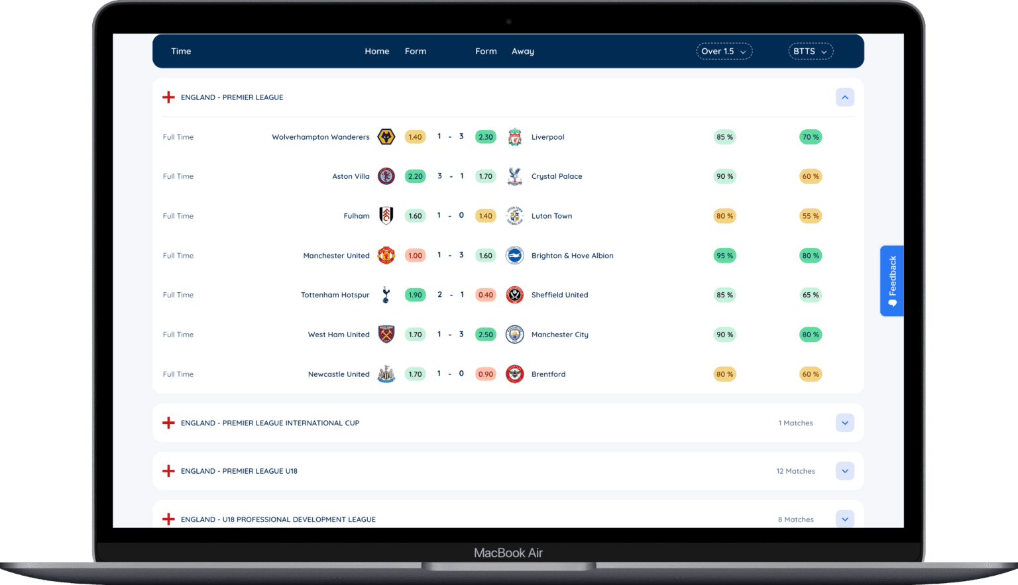Click the England flag beside Premier League
Viewport: 1018px width, 585px height.
click(168, 97)
